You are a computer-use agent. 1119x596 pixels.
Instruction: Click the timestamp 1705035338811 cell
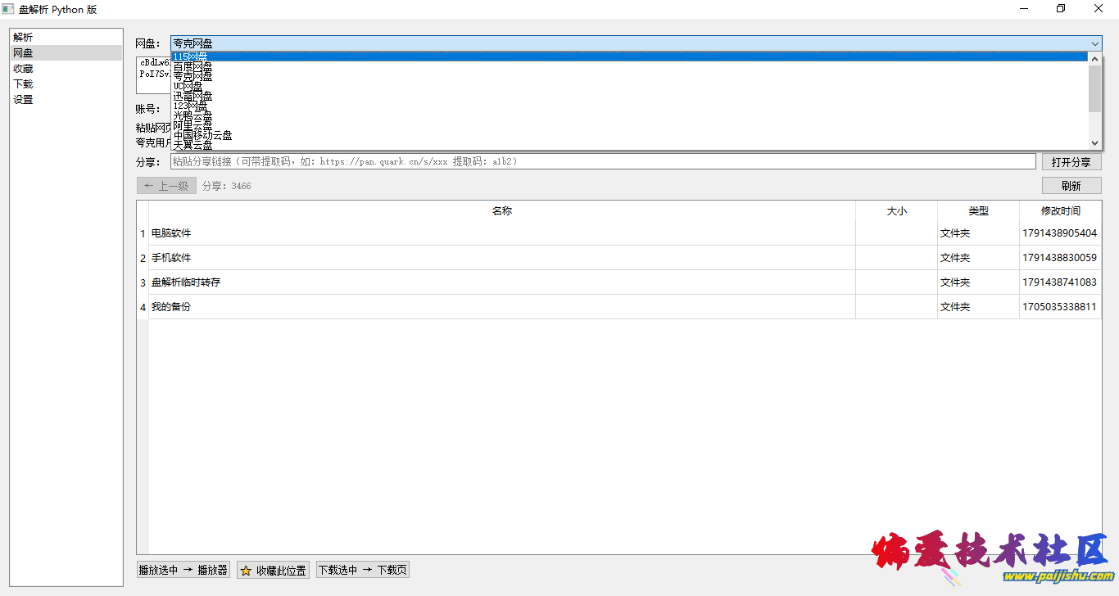point(1061,307)
